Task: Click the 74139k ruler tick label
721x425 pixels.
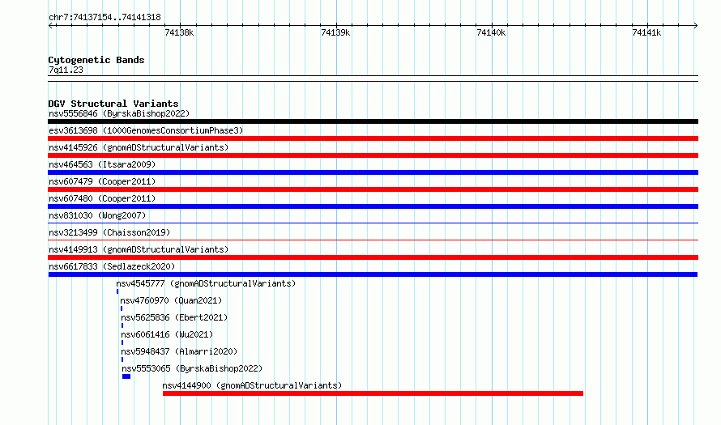Action: coord(335,32)
